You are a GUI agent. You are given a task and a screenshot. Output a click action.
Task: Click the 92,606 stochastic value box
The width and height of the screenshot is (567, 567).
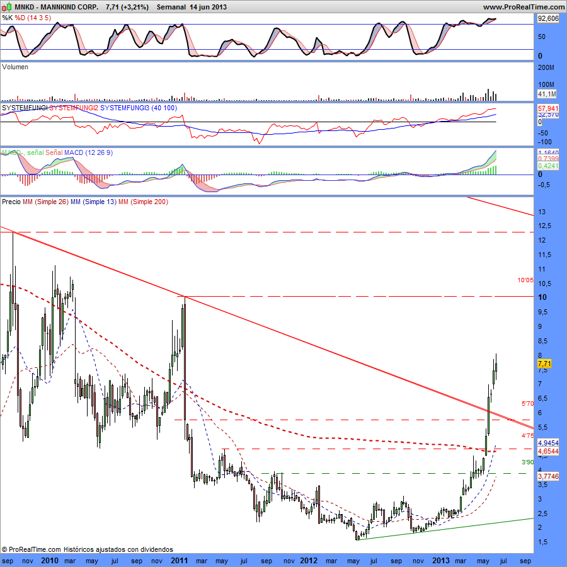click(548, 18)
